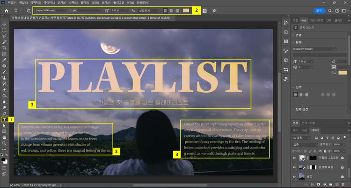The image size is (351, 188).
Task: Open the character and paragraph panels icon
Action: tap(205, 10)
